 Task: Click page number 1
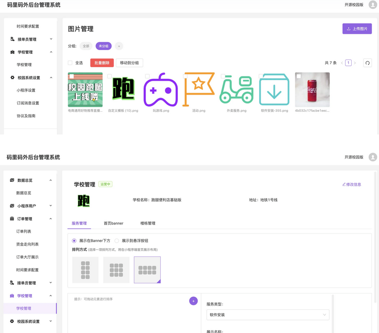(x=348, y=63)
